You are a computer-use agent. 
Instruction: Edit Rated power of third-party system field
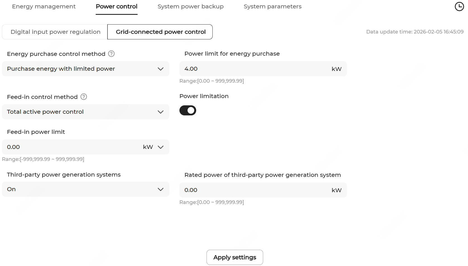click(x=254, y=190)
